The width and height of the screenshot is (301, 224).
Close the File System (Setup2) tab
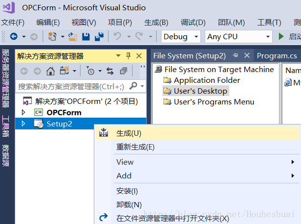pos(247,55)
